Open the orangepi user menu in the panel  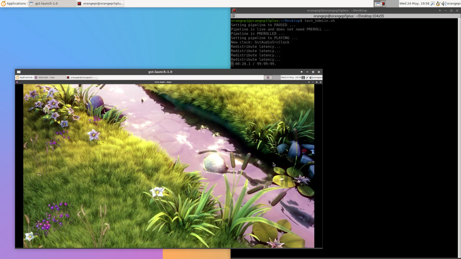click(454, 3)
